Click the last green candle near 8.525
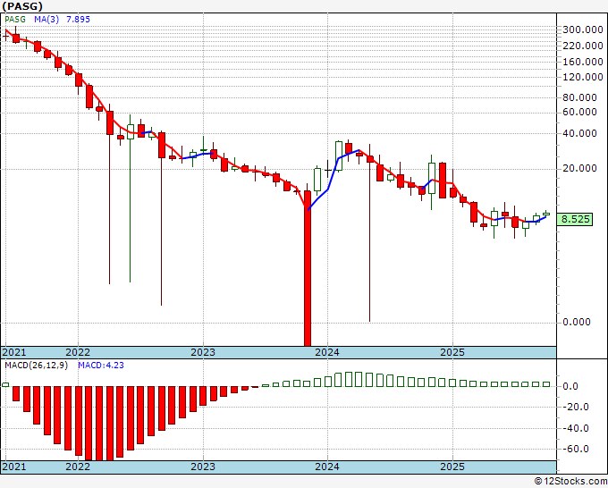This screenshot has height=488, width=608. 546,214
